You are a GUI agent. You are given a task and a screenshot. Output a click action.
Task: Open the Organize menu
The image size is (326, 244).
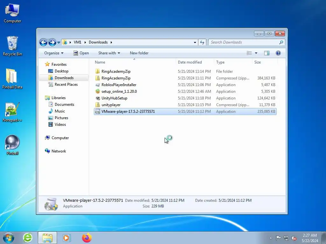click(x=53, y=53)
